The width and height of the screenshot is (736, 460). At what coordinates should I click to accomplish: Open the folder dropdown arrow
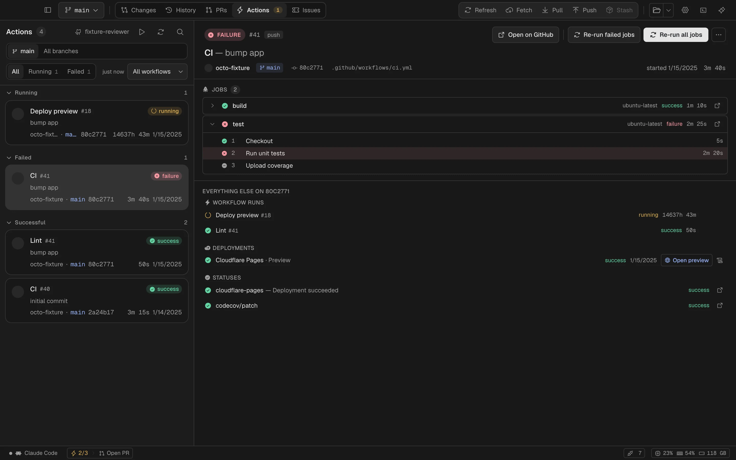tap(668, 10)
